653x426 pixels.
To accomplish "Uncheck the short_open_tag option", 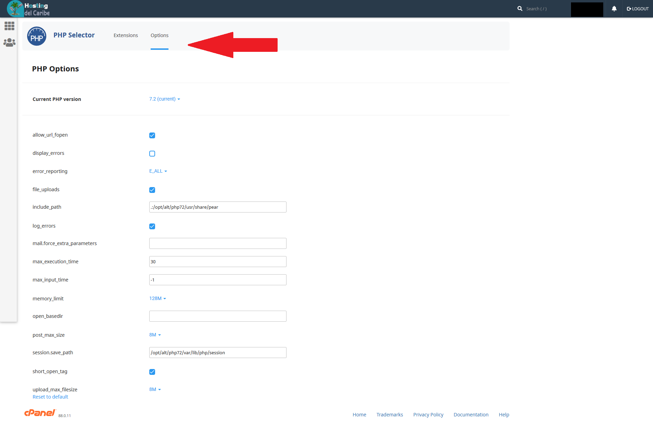I will pos(152,372).
